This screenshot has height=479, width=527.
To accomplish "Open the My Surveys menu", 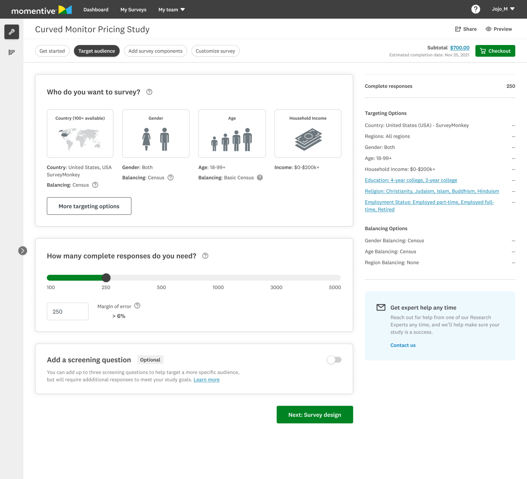I will click(133, 10).
